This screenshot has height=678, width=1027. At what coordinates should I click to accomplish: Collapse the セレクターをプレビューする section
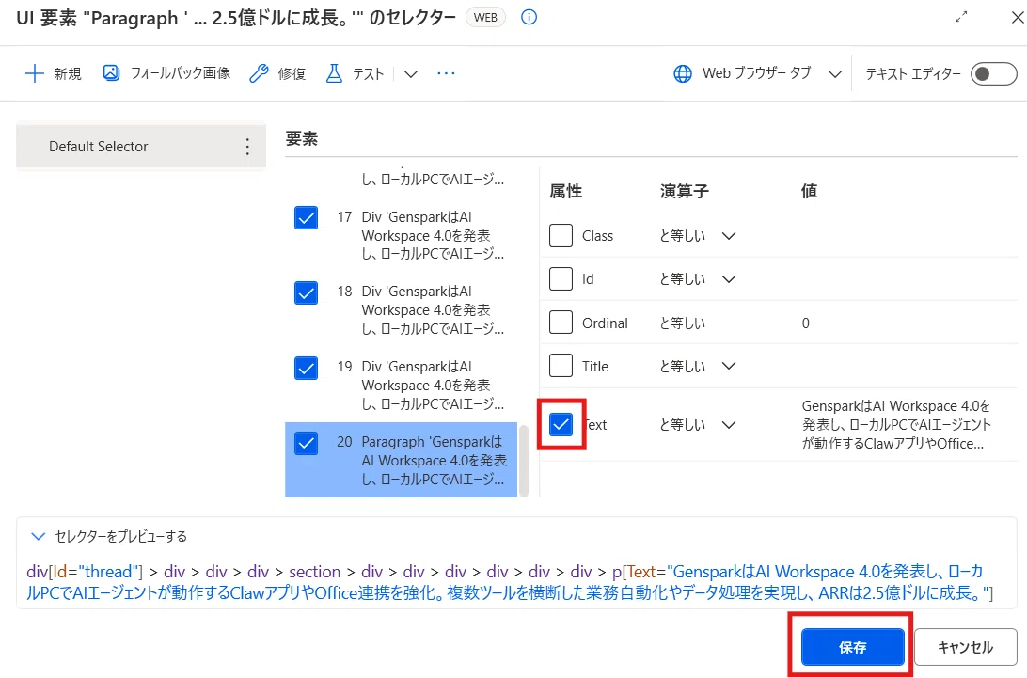[38, 537]
